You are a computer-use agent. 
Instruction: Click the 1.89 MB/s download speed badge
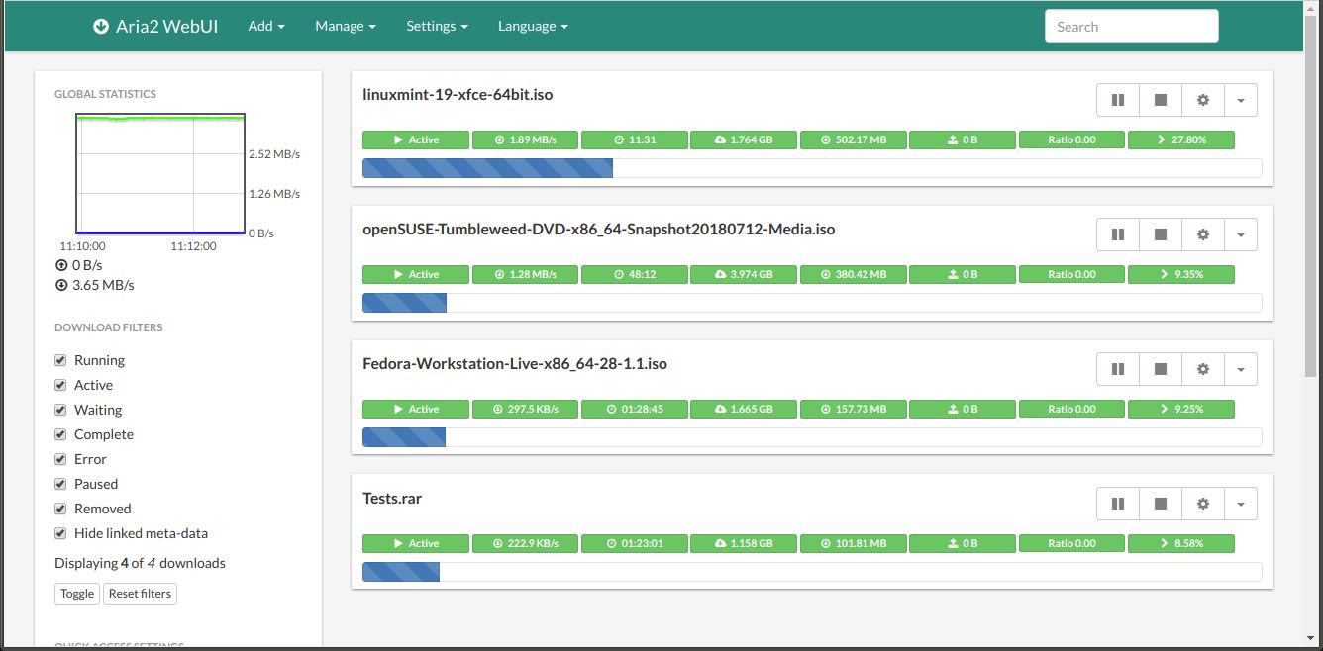click(525, 139)
